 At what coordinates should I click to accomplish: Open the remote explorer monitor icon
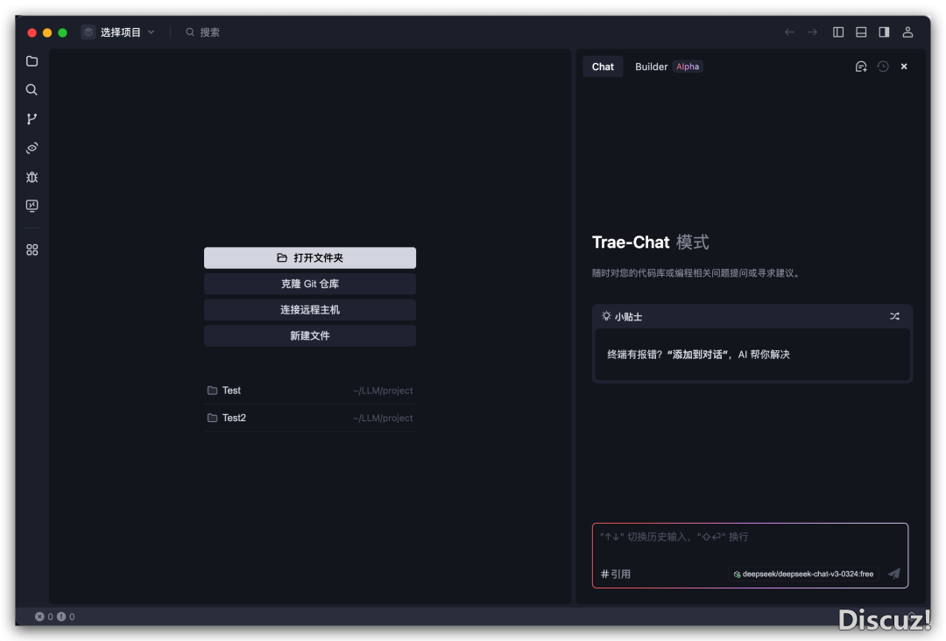(x=32, y=206)
